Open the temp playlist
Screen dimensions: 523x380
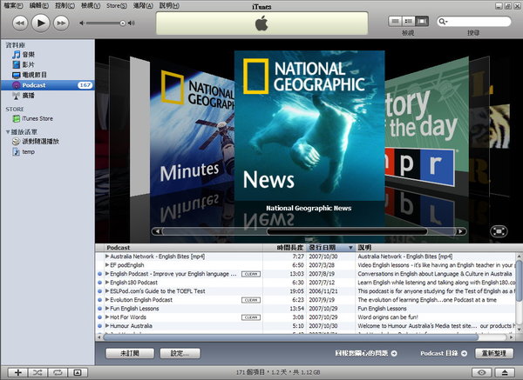(24, 151)
